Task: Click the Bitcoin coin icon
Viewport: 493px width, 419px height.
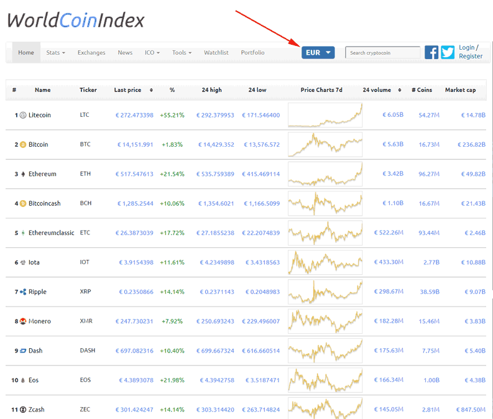Action: click(23, 145)
